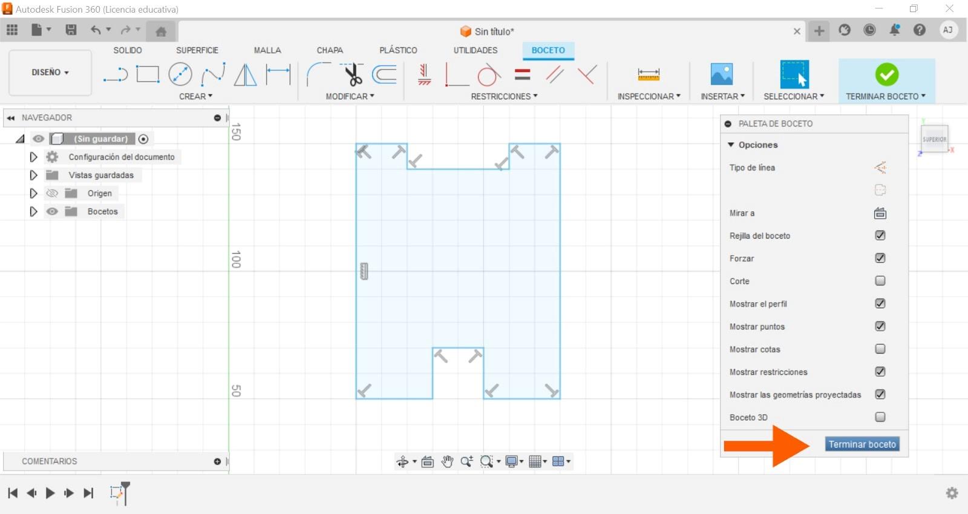
Task: Select the Trim scissors tool
Action: point(352,74)
